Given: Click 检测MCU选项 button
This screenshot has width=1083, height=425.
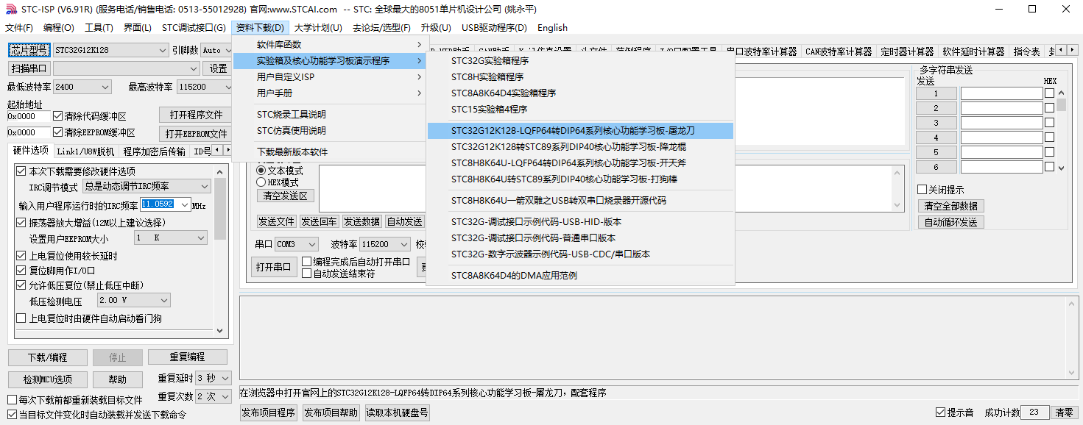Looking at the screenshot, I should (x=47, y=379).
